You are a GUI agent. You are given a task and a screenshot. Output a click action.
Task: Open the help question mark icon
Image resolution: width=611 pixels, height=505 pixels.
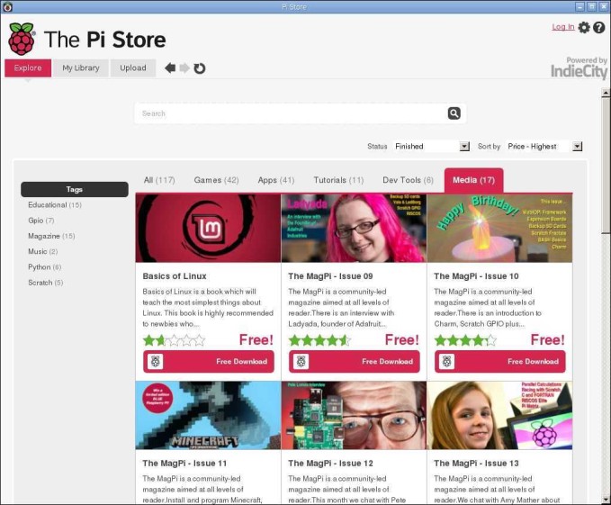[x=599, y=27]
